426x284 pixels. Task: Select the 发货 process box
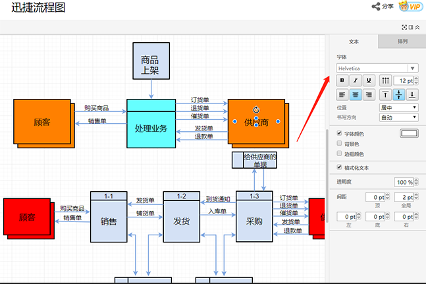182,217
